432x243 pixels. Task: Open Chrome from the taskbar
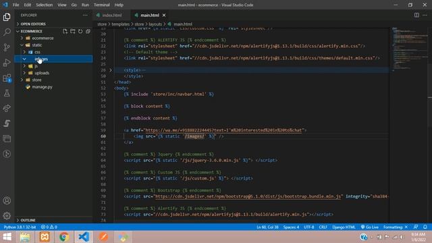click(x=64, y=237)
